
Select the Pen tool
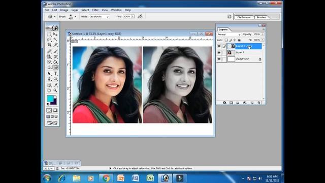pos(49,79)
